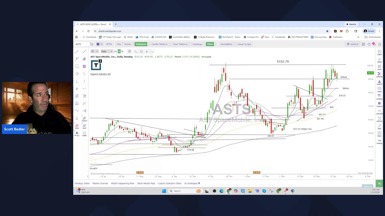
Task: Open the reports sidebar panel
Action: [379, 104]
